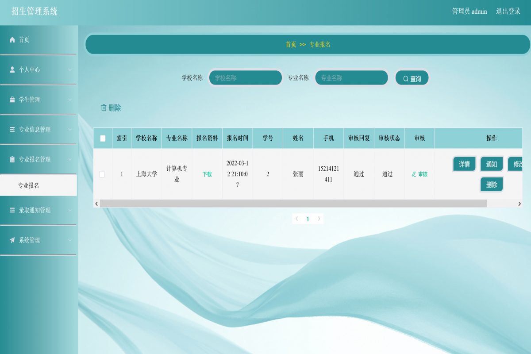Viewport: 531px width, 354px height.
Task: Click the briefcase icon beside 学生管理
Action: (12, 100)
